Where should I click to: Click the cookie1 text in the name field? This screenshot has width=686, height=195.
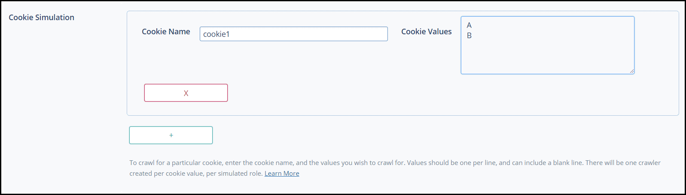point(216,34)
